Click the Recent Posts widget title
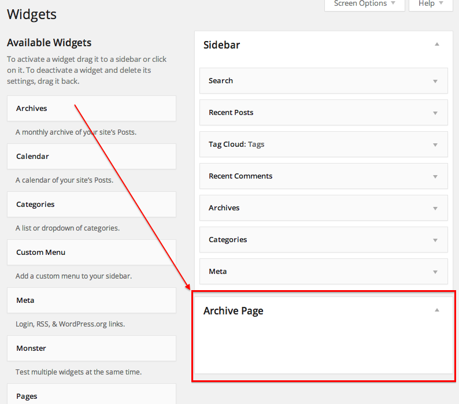The height and width of the screenshot is (404, 459). 231,113
